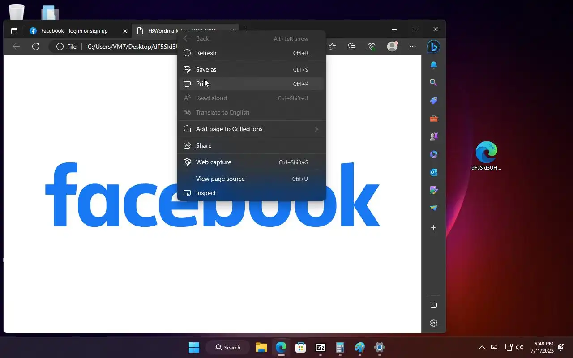Click Microsoft Edge taskbar icon
The width and height of the screenshot is (573, 358).
(x=281, y=347)
